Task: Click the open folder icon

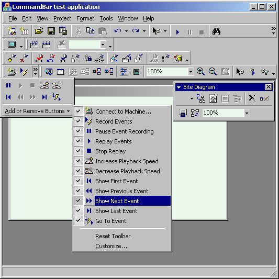Action: [x=39, y=31]
